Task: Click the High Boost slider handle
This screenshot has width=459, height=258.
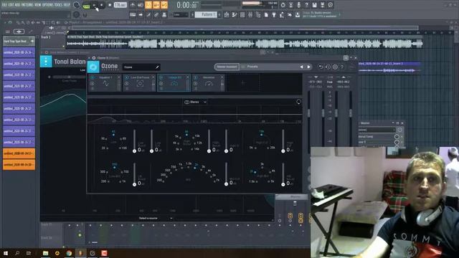Action: pyautogui.click(x=209, y=151)
